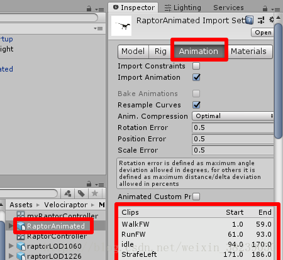Click the gear settings icon in Inspector header
The image size is (283, 260).
pyautogui.click(x=272, y=19)
